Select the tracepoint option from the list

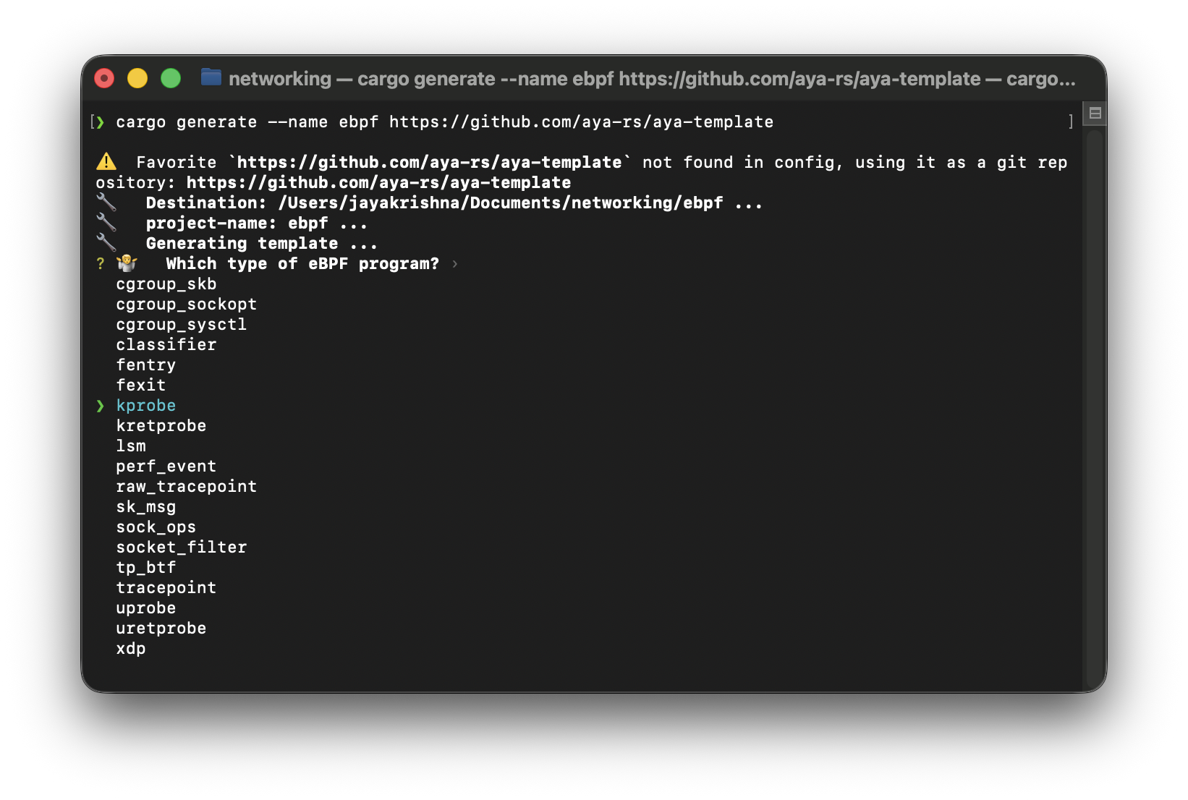coord(166,587)
